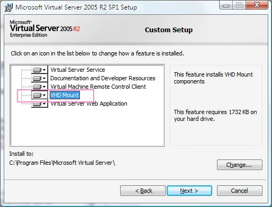Click the Documentation and Developer Resources drive icon
Image resolution: width=272 pixels, height=207 pixels.
[x=37, y=78]
